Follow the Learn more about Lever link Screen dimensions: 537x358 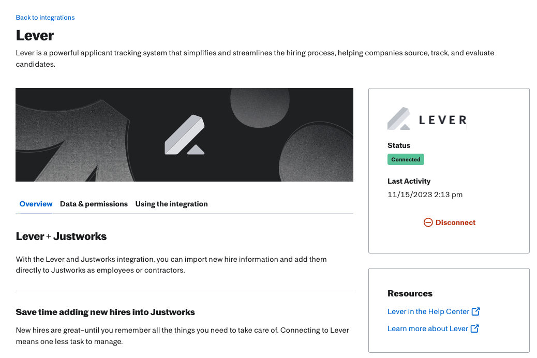(427, 329)
